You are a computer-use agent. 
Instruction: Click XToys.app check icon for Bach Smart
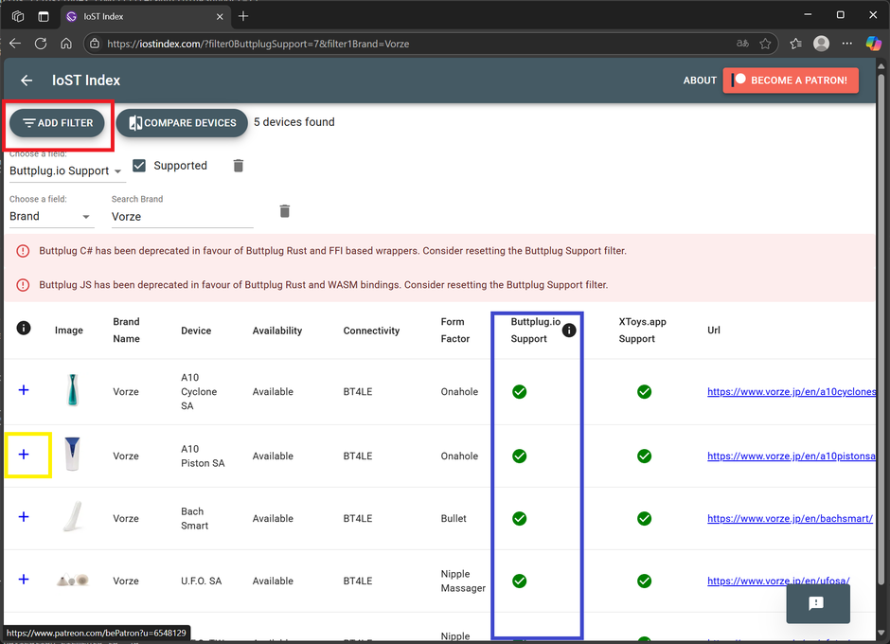644,518
